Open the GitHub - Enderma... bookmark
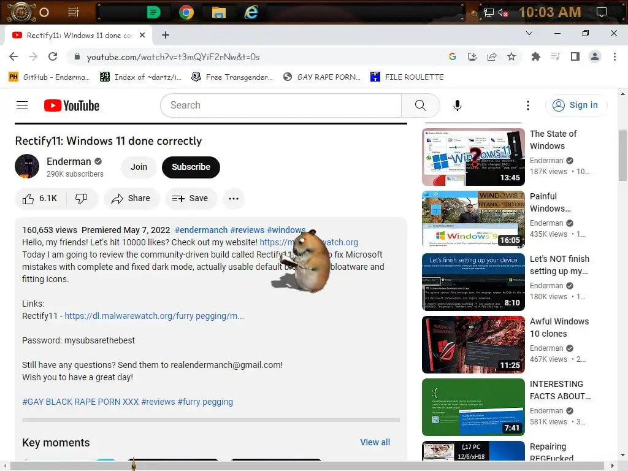 click(48, 77)
